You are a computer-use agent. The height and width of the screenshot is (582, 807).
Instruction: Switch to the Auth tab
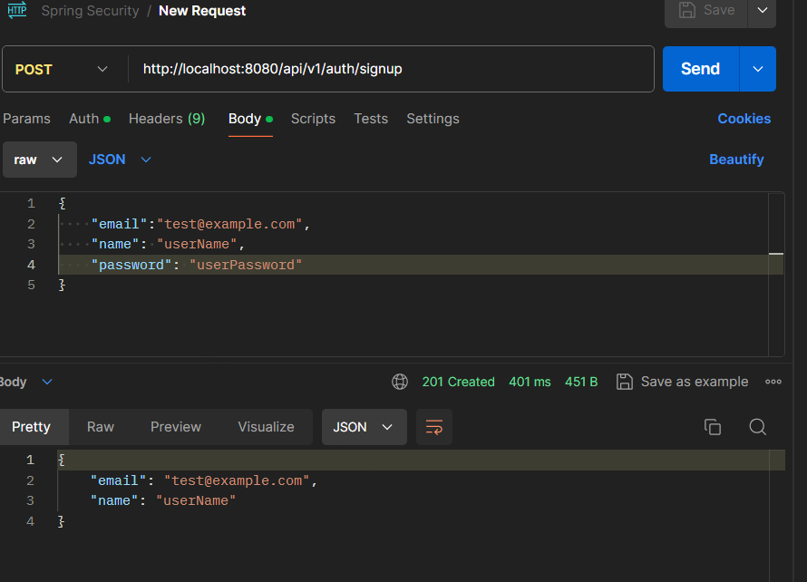pos(90,119)
